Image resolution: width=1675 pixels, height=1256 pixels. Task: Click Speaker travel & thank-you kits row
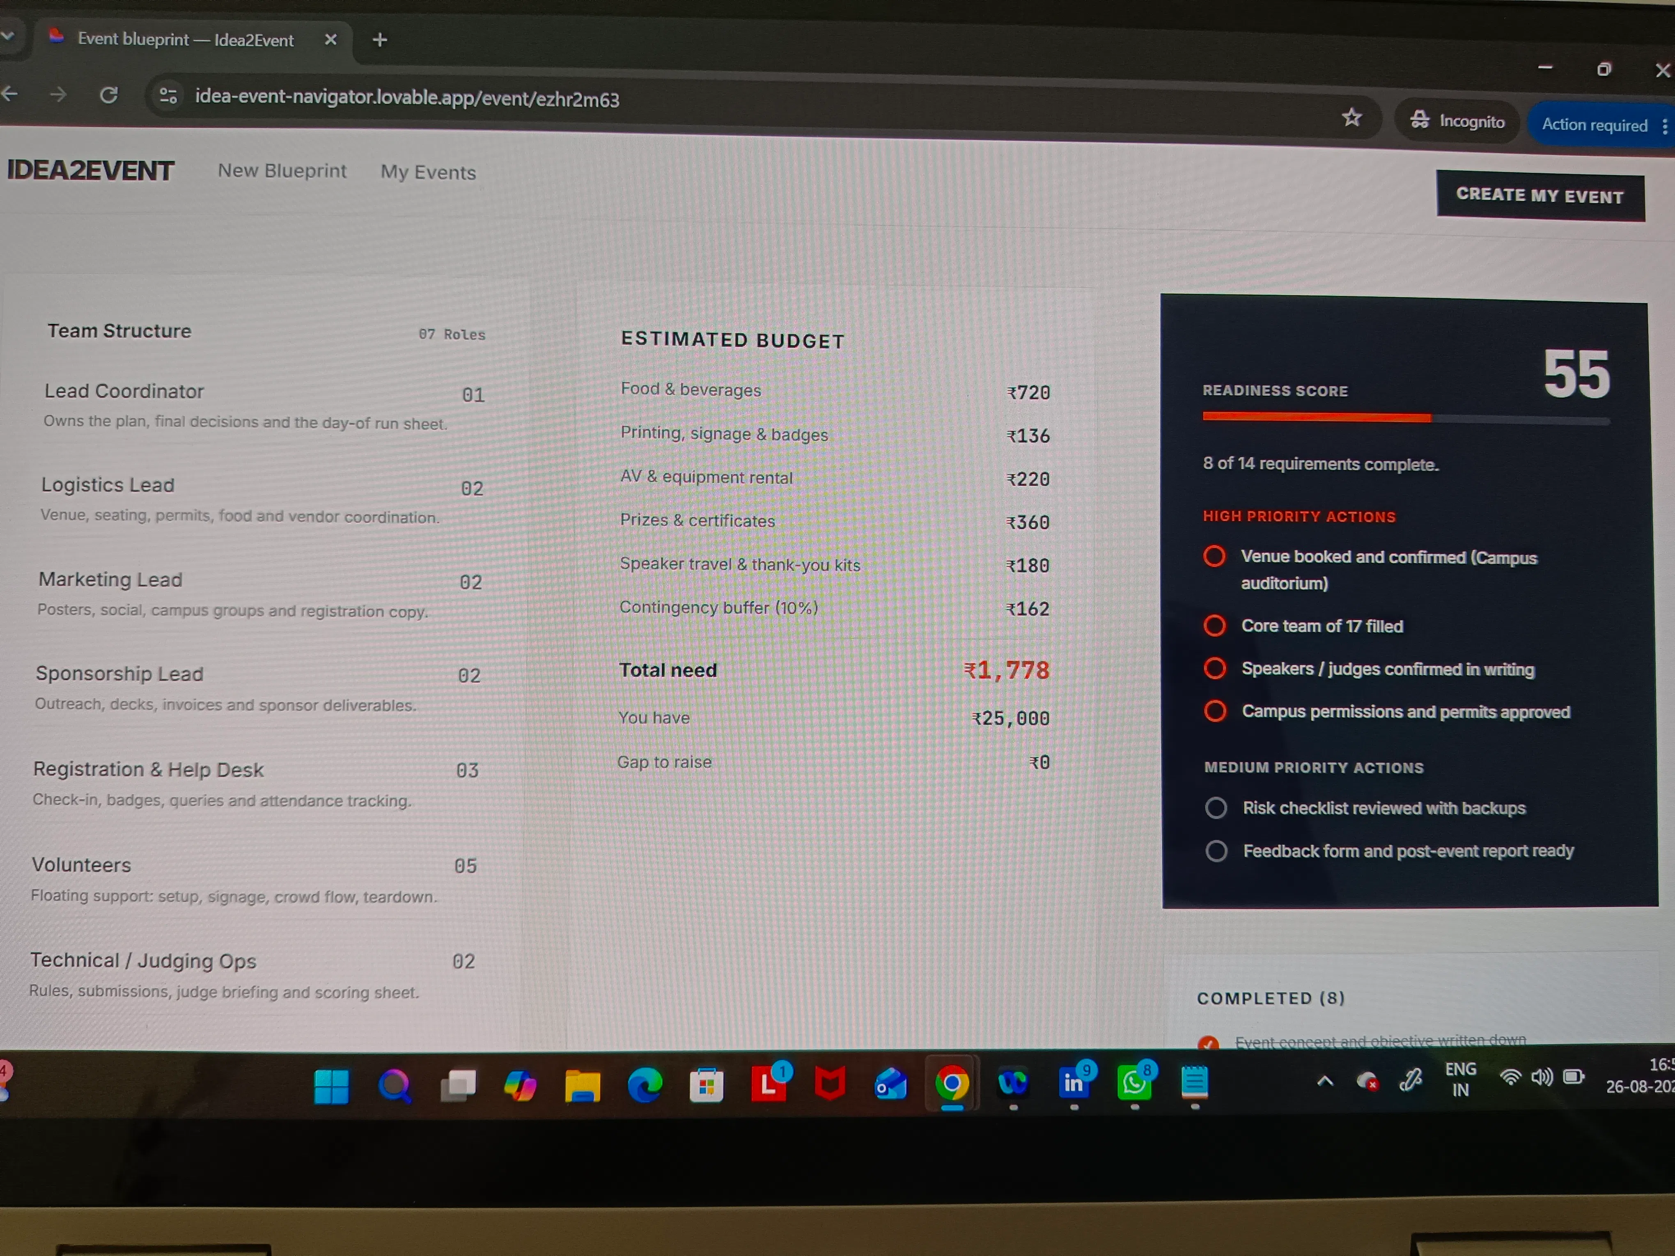pyautogui.click(x=835, y=565)
